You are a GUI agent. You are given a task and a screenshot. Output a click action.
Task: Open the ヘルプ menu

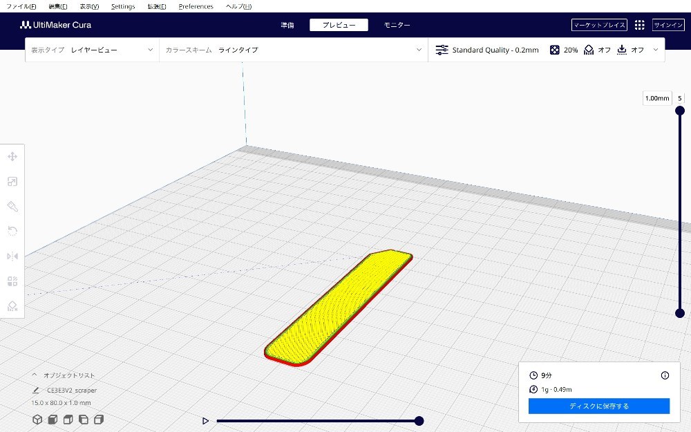(x=238, y=6)
